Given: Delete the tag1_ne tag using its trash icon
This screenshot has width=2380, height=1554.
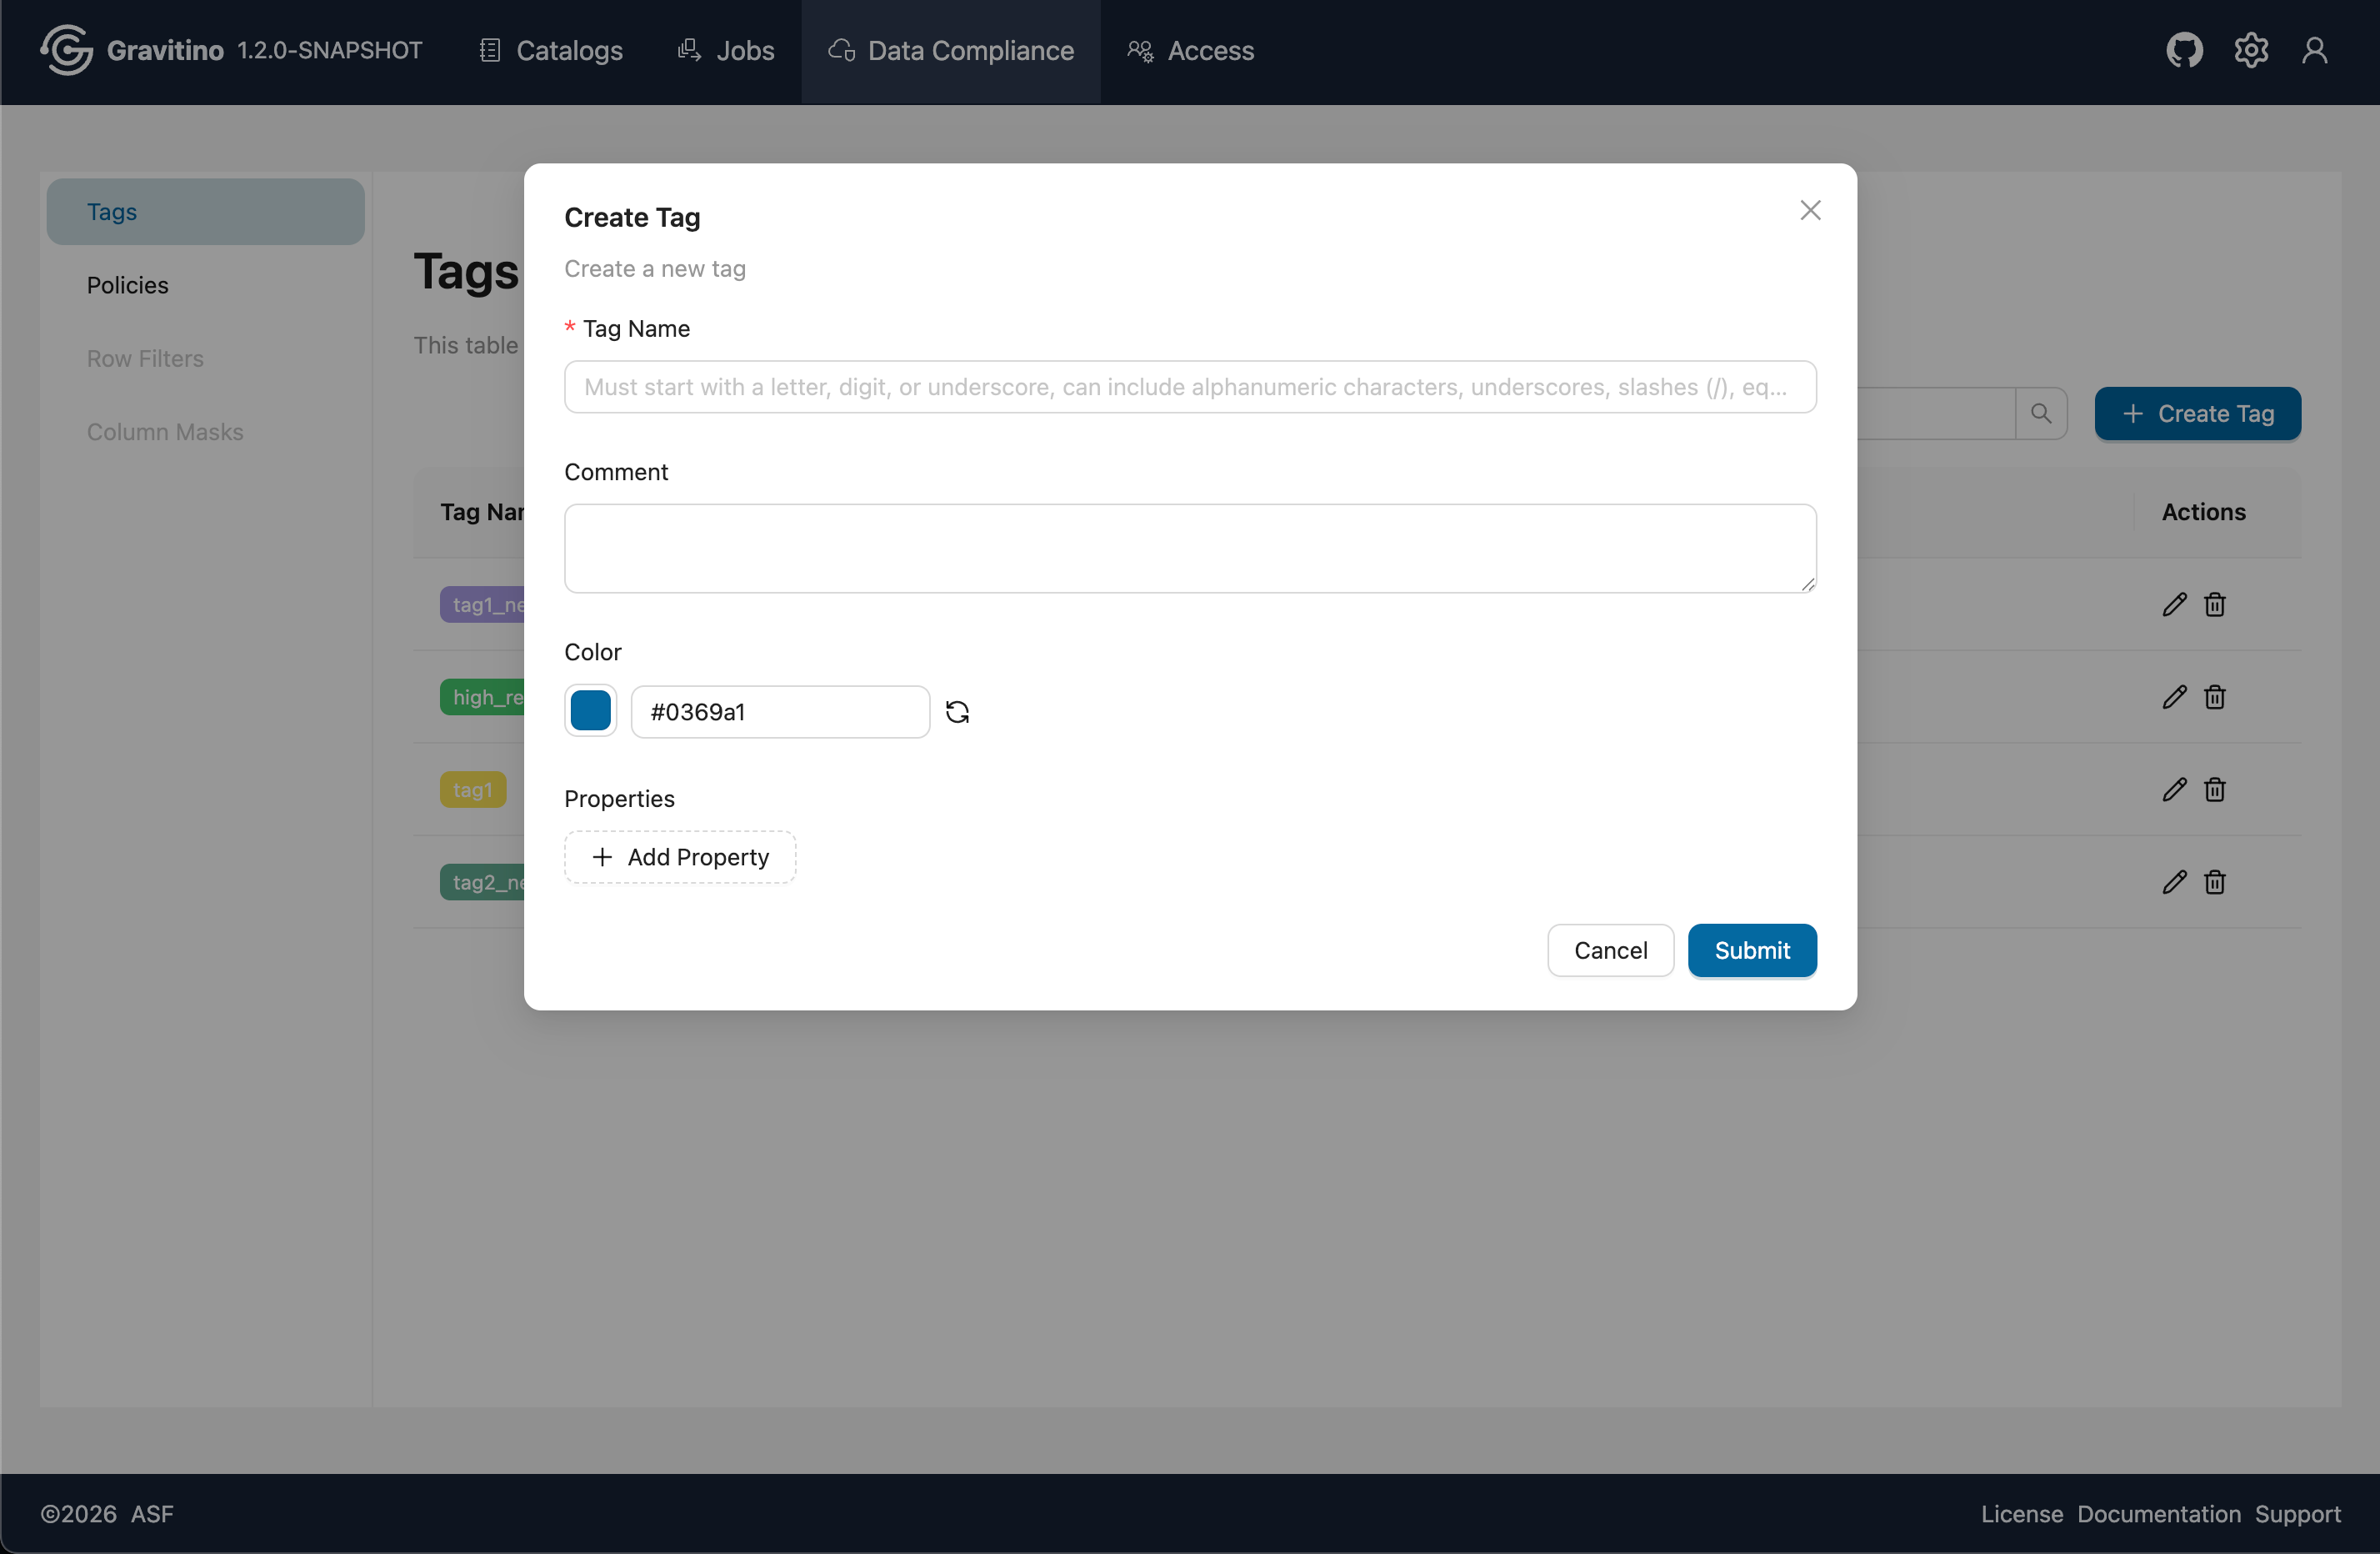Looking at the screenshot, I should pyautogui.click(x=2215, y=604).
